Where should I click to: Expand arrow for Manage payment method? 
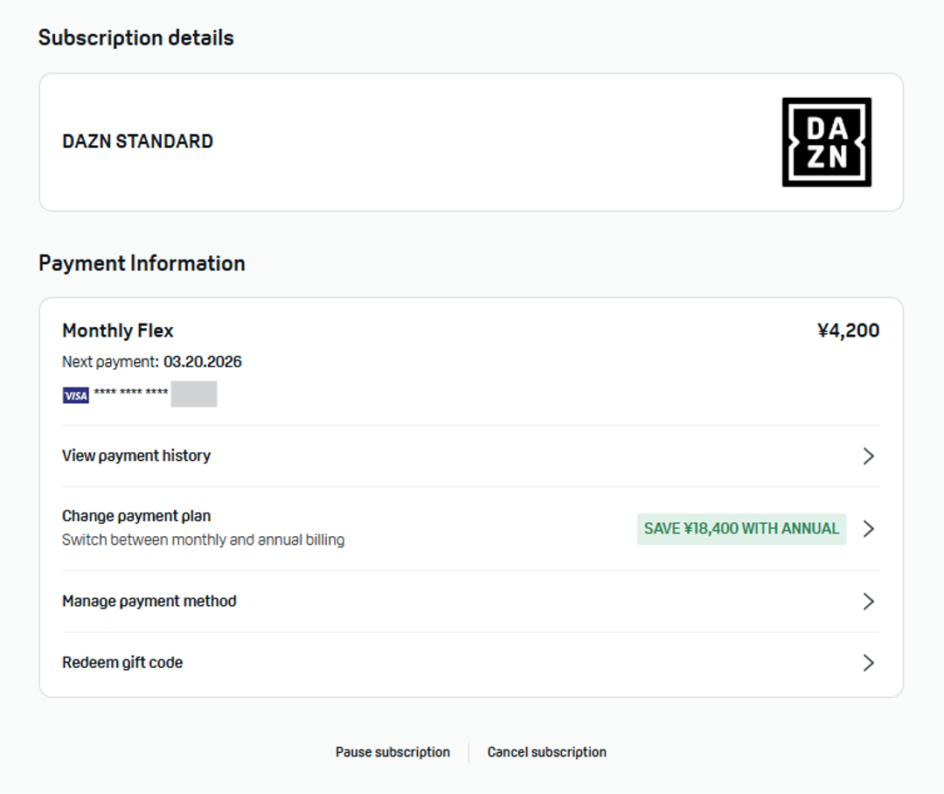[868, 601]
